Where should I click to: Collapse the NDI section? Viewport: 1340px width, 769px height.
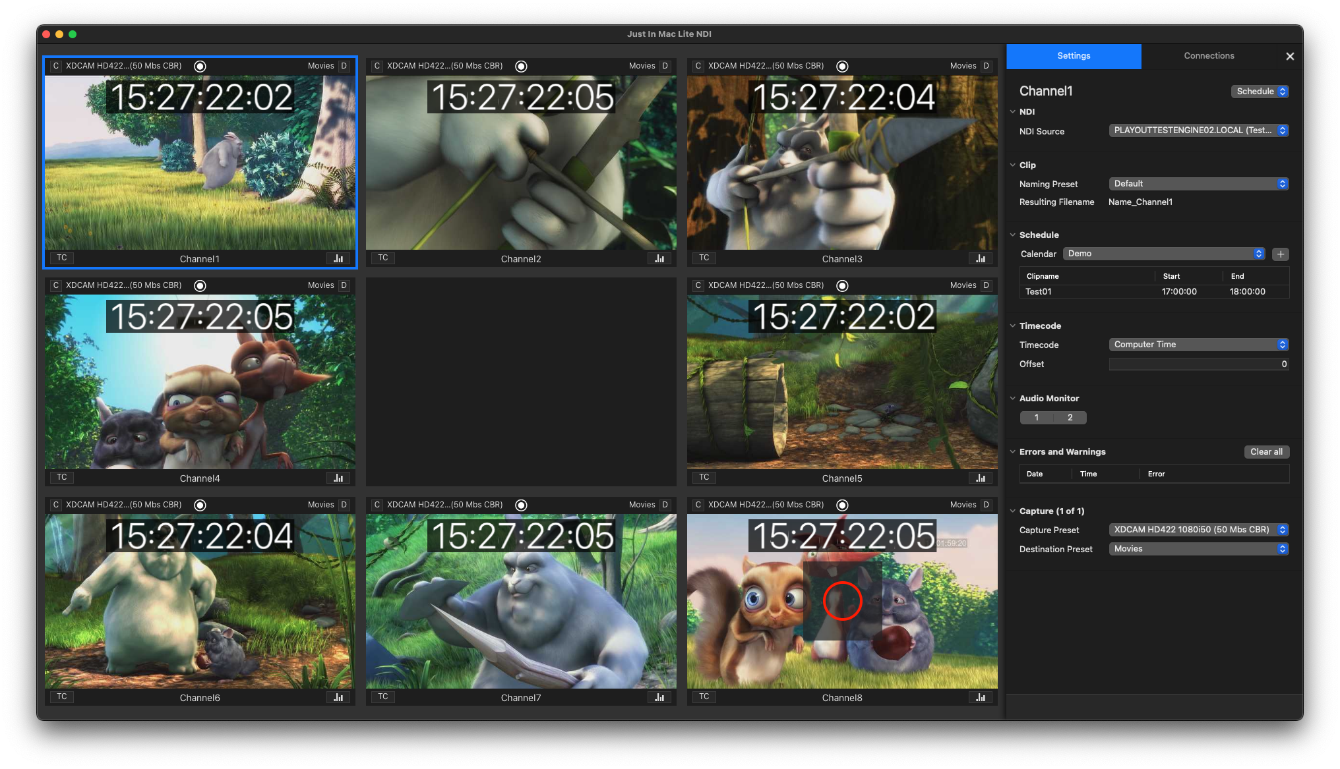(1013, 112)
